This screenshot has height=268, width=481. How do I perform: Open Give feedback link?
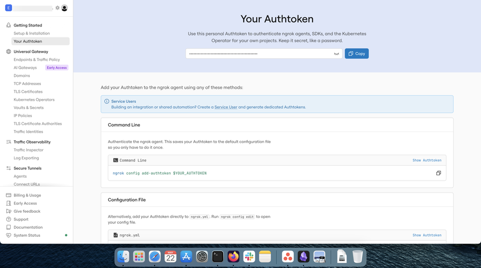27,211
